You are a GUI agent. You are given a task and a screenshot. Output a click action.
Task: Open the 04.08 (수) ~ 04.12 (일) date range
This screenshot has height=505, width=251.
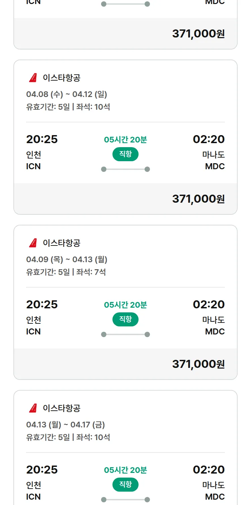pos(67,94)
